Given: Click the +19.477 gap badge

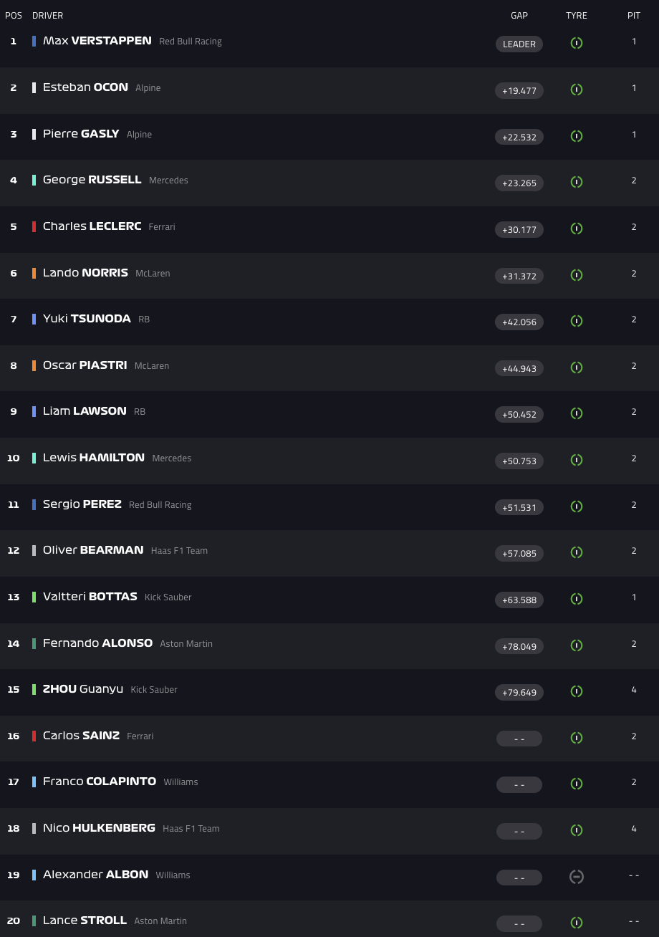Looking at the screenshot, I should 519,90.
